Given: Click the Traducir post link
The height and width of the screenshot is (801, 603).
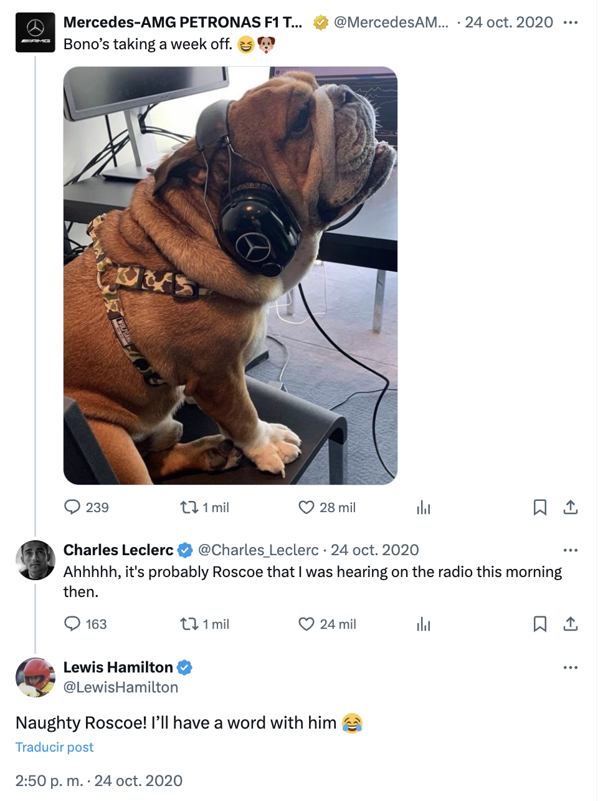Looking at the screenshot, I should point(55,747).
